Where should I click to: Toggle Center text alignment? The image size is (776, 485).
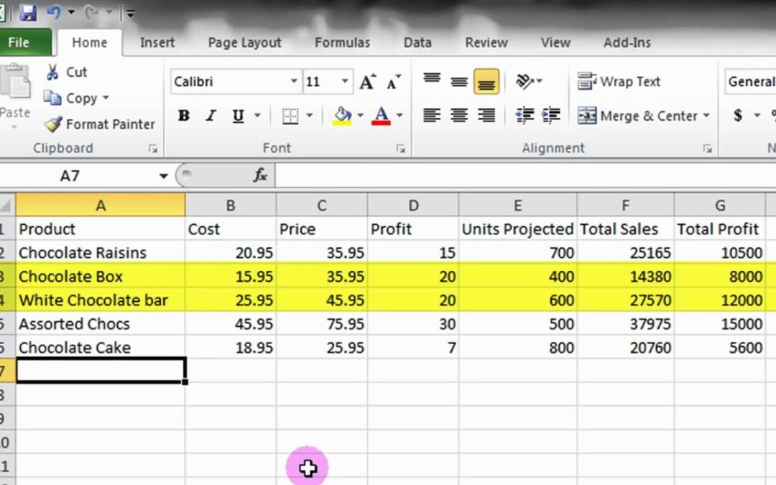point(459,116)
